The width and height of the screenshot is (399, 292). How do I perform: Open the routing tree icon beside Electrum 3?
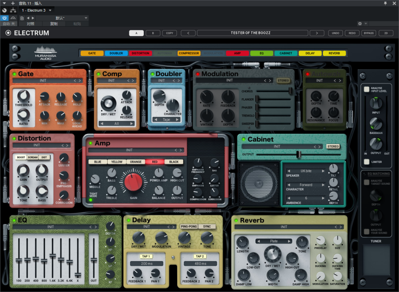(13, 10)
